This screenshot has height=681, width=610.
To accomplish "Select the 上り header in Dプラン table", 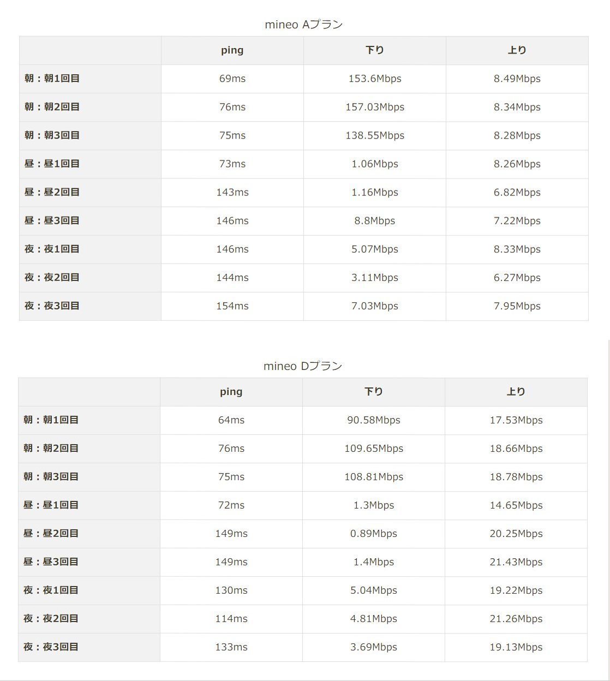I will [516, 392].
